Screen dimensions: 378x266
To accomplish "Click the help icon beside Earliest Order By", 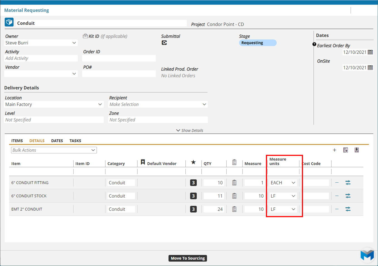I will pyautogui.click(x=314, y=44).
